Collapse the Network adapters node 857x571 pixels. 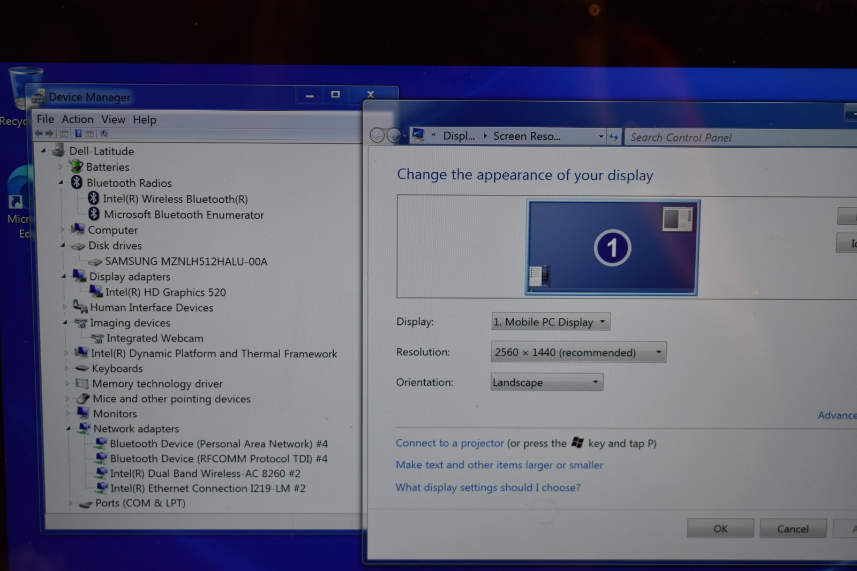69,428
